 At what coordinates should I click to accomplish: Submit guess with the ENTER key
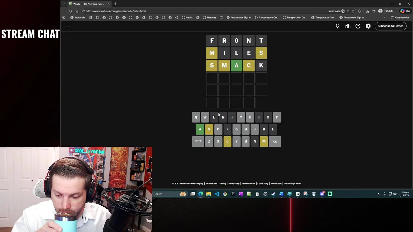click(198, 141)
